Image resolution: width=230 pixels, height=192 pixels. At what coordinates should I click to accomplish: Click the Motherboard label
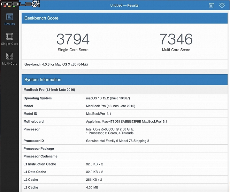34,122
